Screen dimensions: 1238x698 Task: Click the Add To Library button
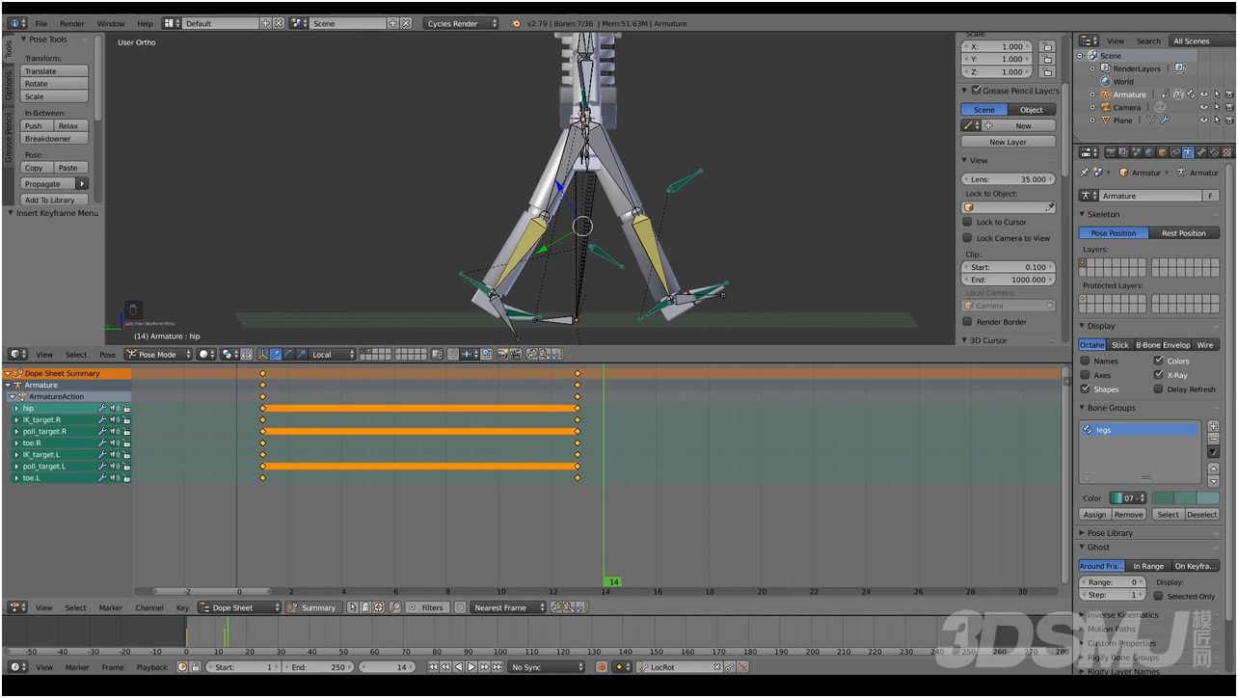55,200
